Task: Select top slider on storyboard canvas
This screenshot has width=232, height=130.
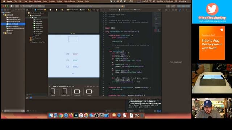Action: [75, 54]
